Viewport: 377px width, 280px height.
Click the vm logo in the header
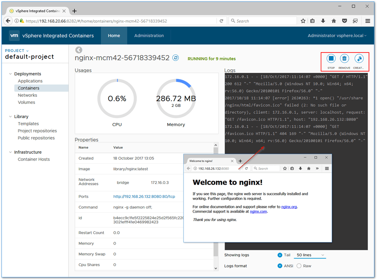pyautogui.click(x=14, y=35)
